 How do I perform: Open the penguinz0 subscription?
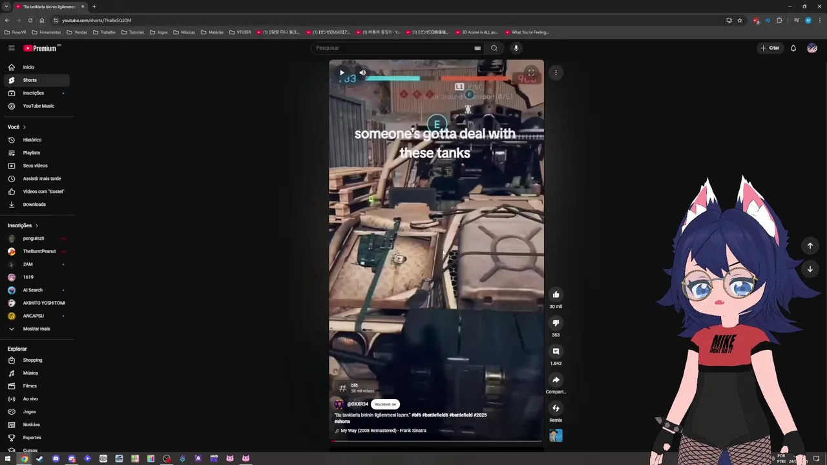[x=37, y=238]
